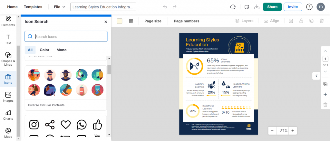Add a new page with plus icon

(x=325, y=94)
